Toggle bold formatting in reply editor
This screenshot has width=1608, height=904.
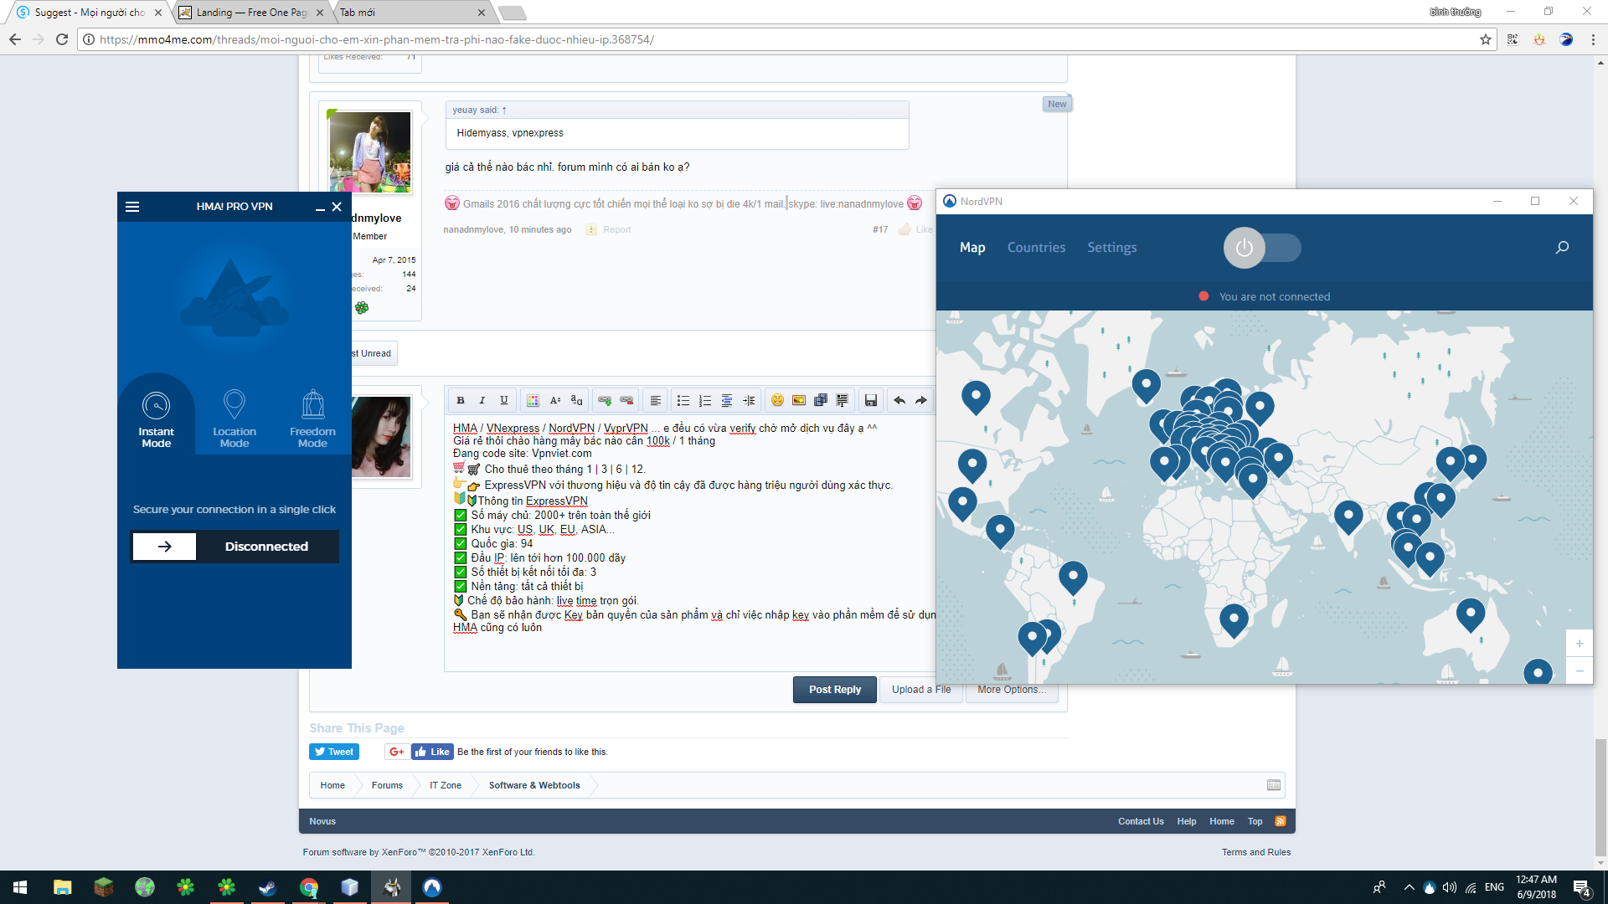pos(460,401)
